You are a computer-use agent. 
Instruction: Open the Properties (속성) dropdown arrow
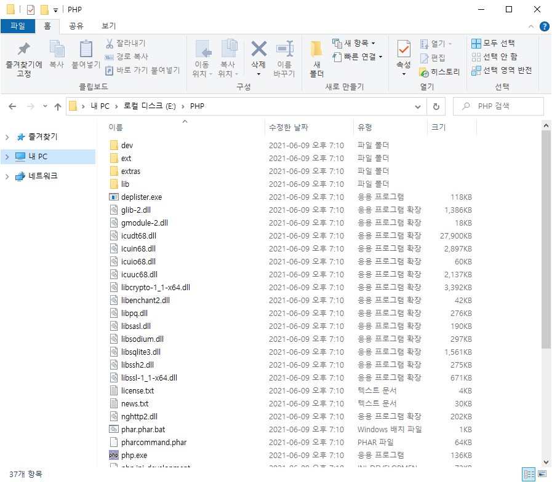pyautogui.click(x=404, y=74)
